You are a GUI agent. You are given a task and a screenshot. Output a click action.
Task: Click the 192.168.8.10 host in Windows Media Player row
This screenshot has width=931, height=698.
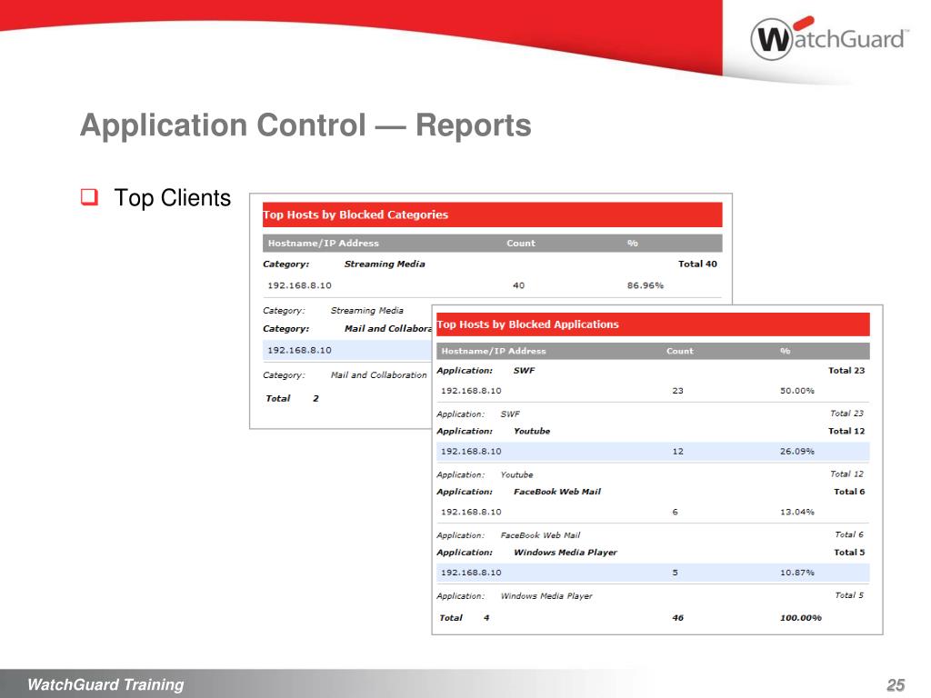coord(471,573)
